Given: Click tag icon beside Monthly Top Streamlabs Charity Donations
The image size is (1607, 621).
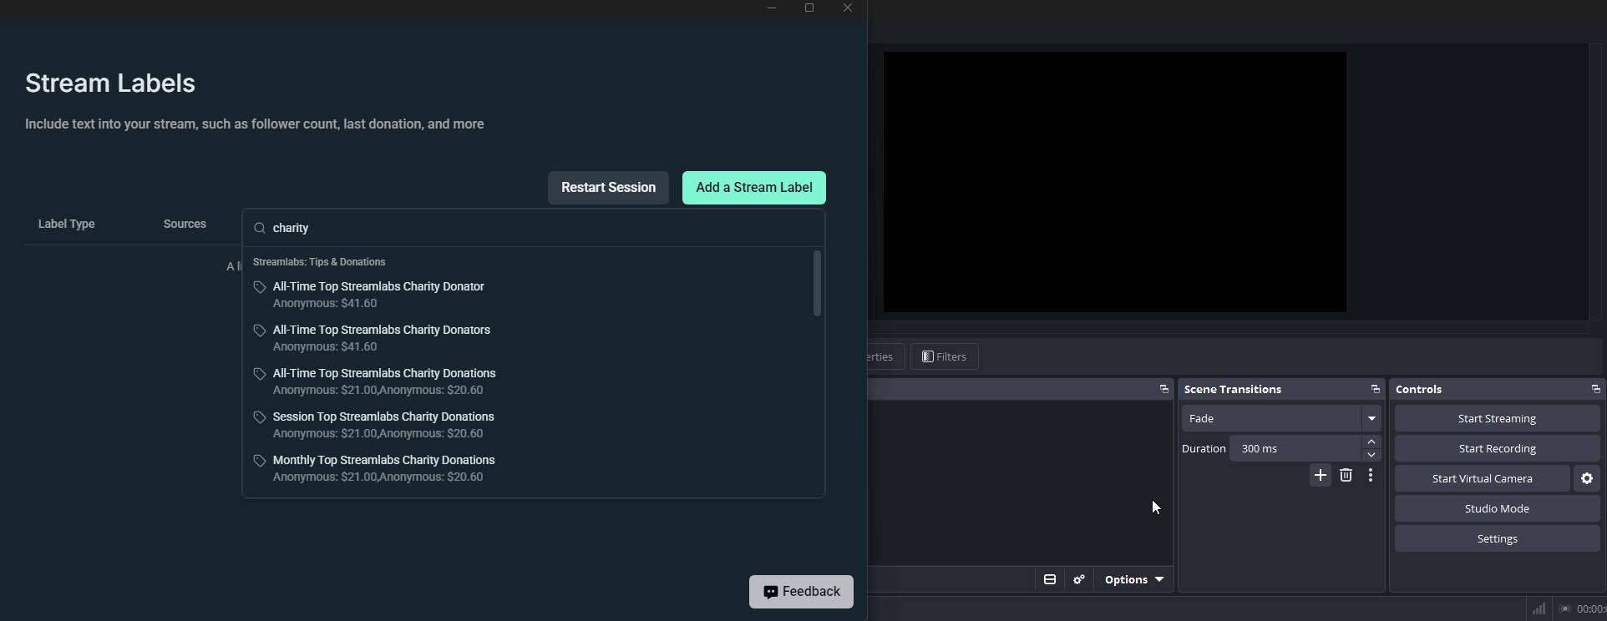Looking at the screenshot, I should click(x=260, y=461).
